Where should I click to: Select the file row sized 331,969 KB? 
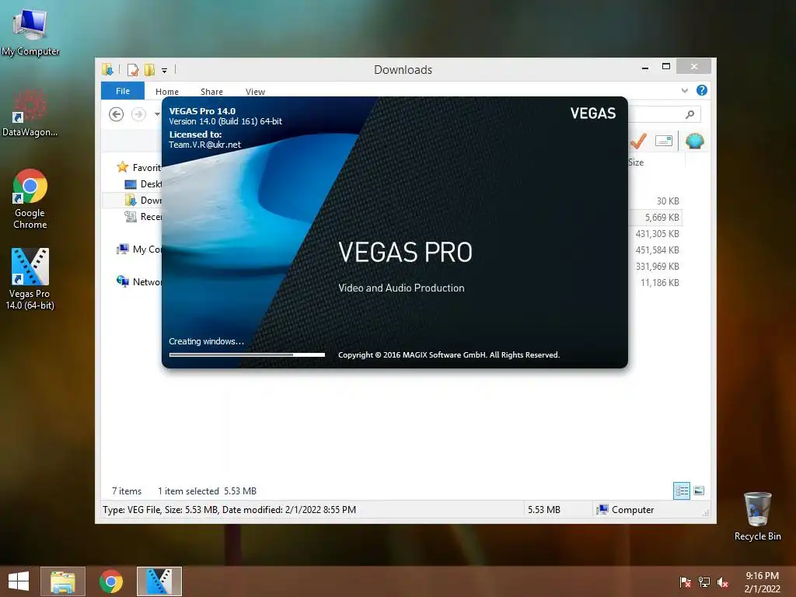pos(655,266)
